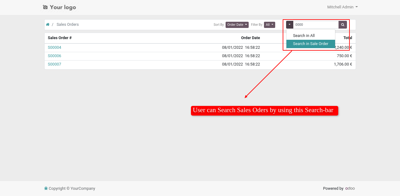Choose 'Search in Sale Order' option
Image resolution: width=400 pixels, height=196 pixels.
pos(311,44)
